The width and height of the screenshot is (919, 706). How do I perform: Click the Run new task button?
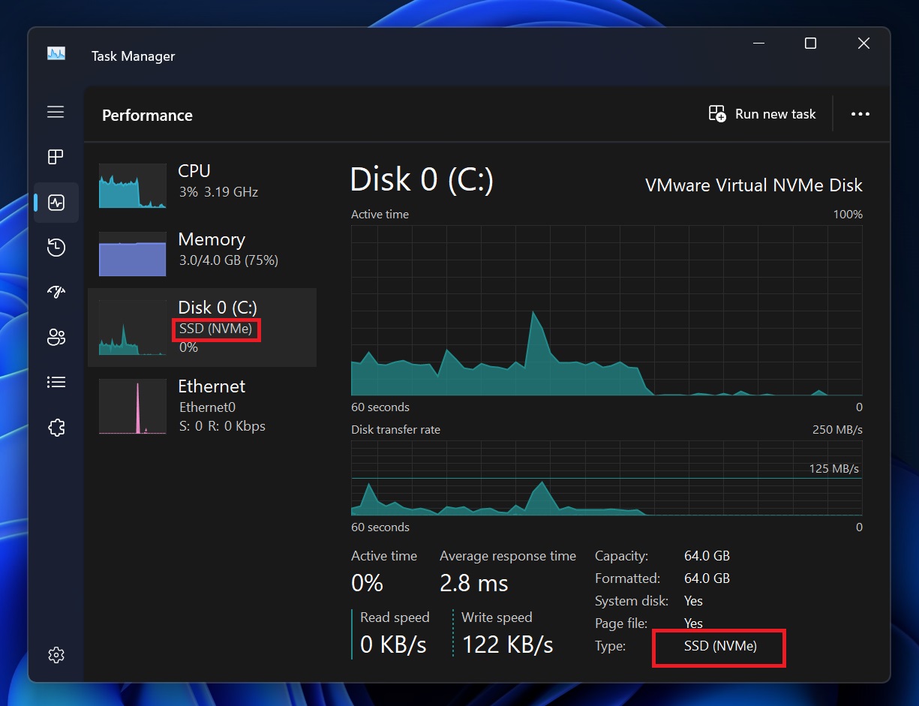pos(762,113)
